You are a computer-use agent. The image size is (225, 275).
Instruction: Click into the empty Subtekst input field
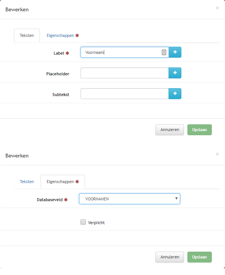(125, 94)
